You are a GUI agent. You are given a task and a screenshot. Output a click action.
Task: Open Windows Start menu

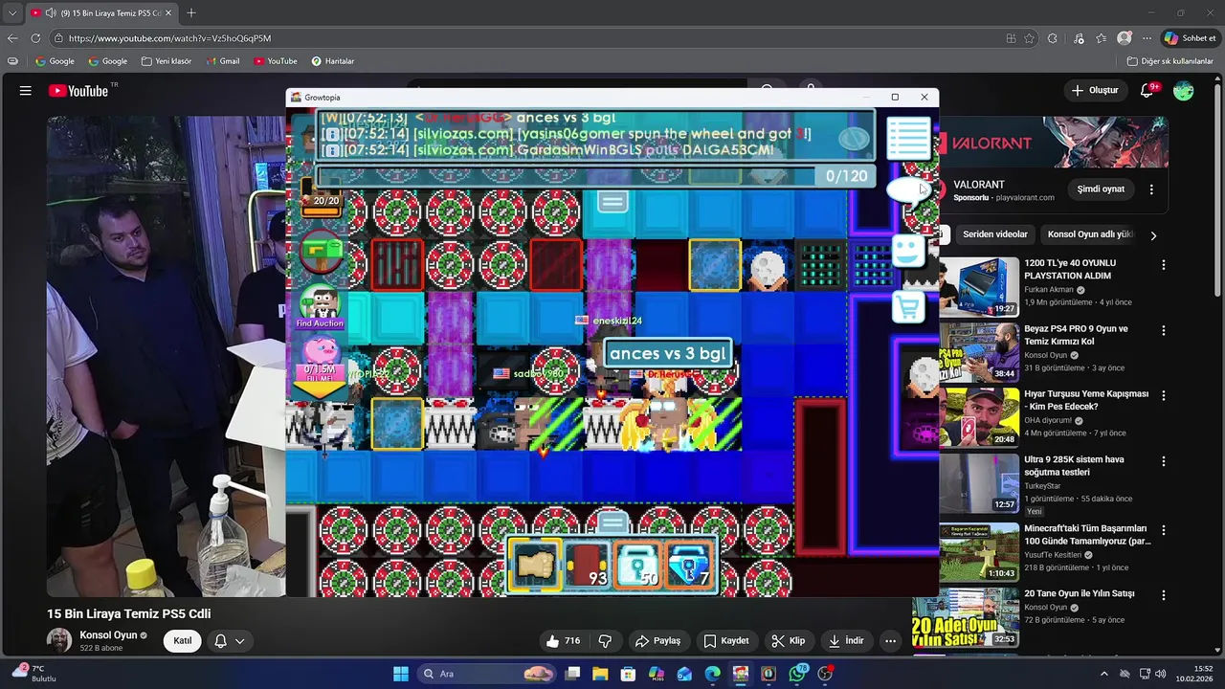coord(400,674)
